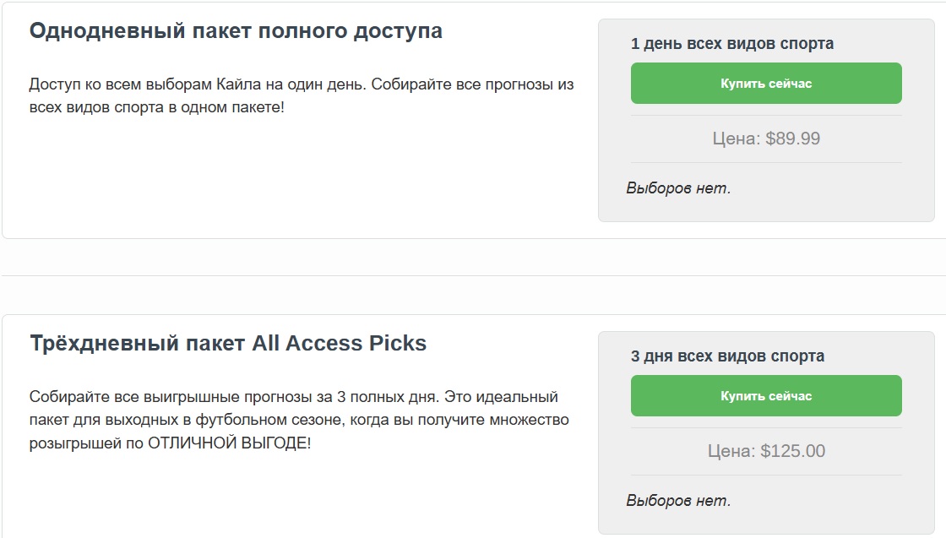
Task: Select the "3 дня всех видов спорта" label
Action: (727, 356)
